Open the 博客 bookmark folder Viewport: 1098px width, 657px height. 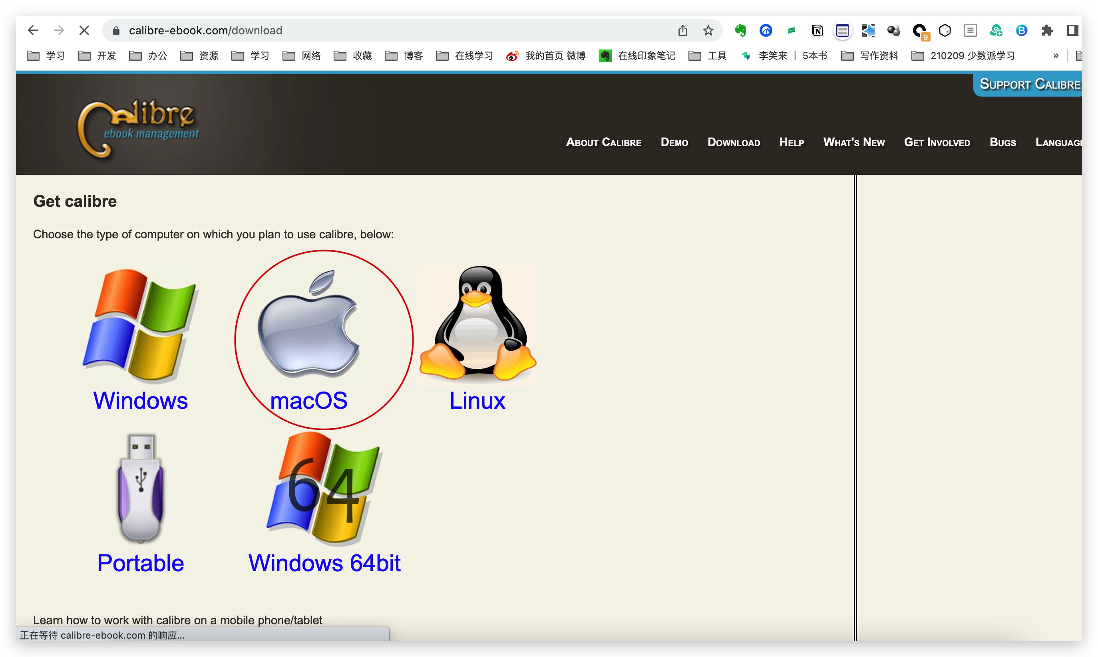404,55
